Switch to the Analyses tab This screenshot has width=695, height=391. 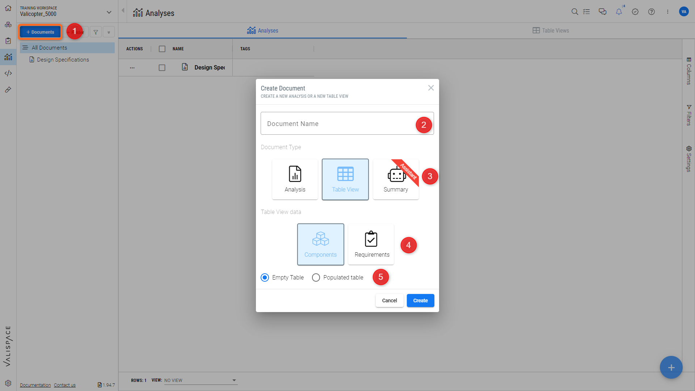coord(262,31)
